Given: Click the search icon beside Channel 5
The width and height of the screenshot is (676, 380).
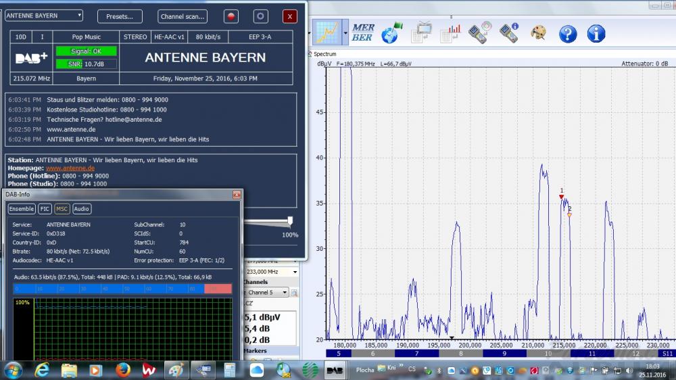Looking at the screenshot, I should [294, 293].
